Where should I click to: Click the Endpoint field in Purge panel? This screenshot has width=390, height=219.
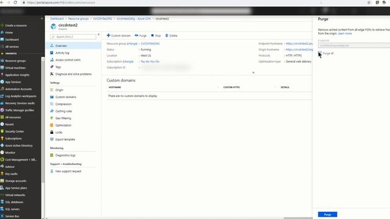(353, 46)
